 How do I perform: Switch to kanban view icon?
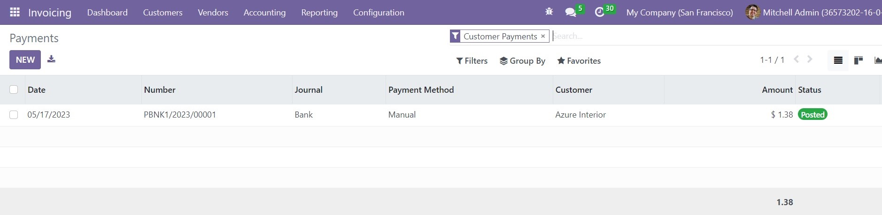[859, 60]
